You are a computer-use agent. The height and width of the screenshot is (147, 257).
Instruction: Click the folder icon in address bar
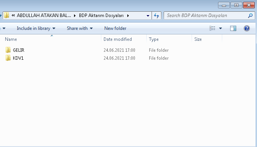7,15
